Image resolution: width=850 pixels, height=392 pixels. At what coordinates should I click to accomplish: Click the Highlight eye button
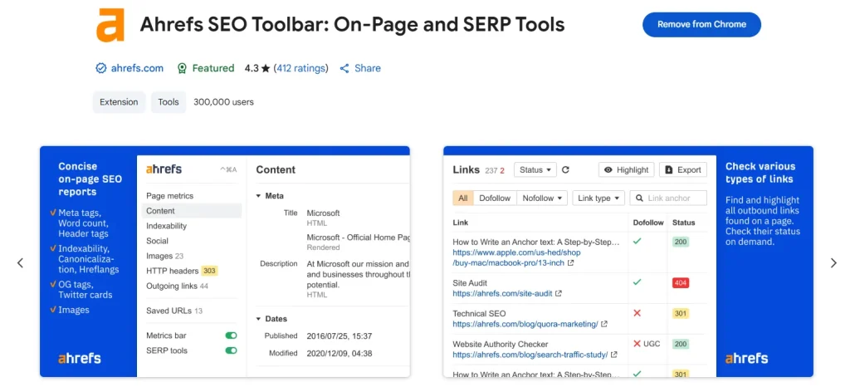626,169
